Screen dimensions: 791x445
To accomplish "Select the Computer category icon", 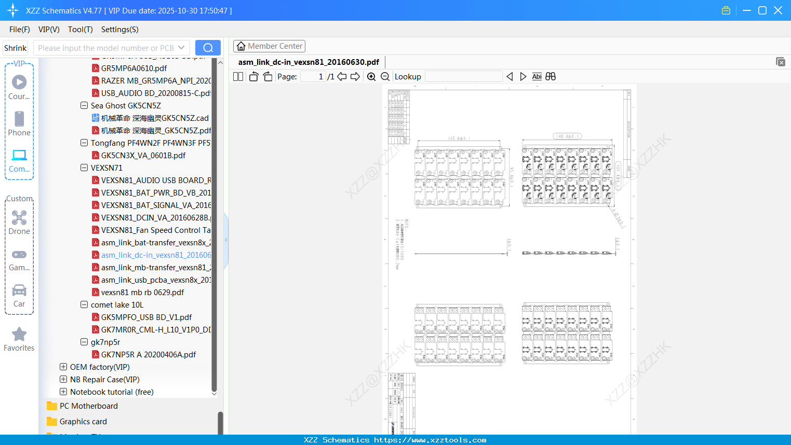I will pos(19,160).
